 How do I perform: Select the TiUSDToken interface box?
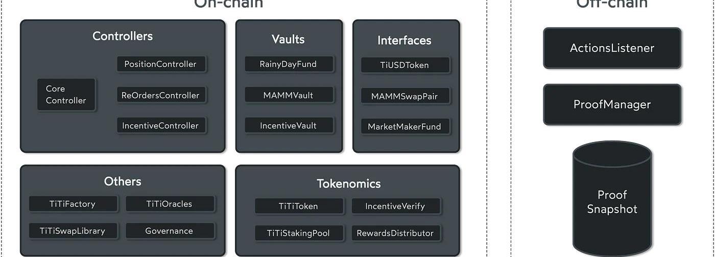pyautogui.click(x=404, y=65)
